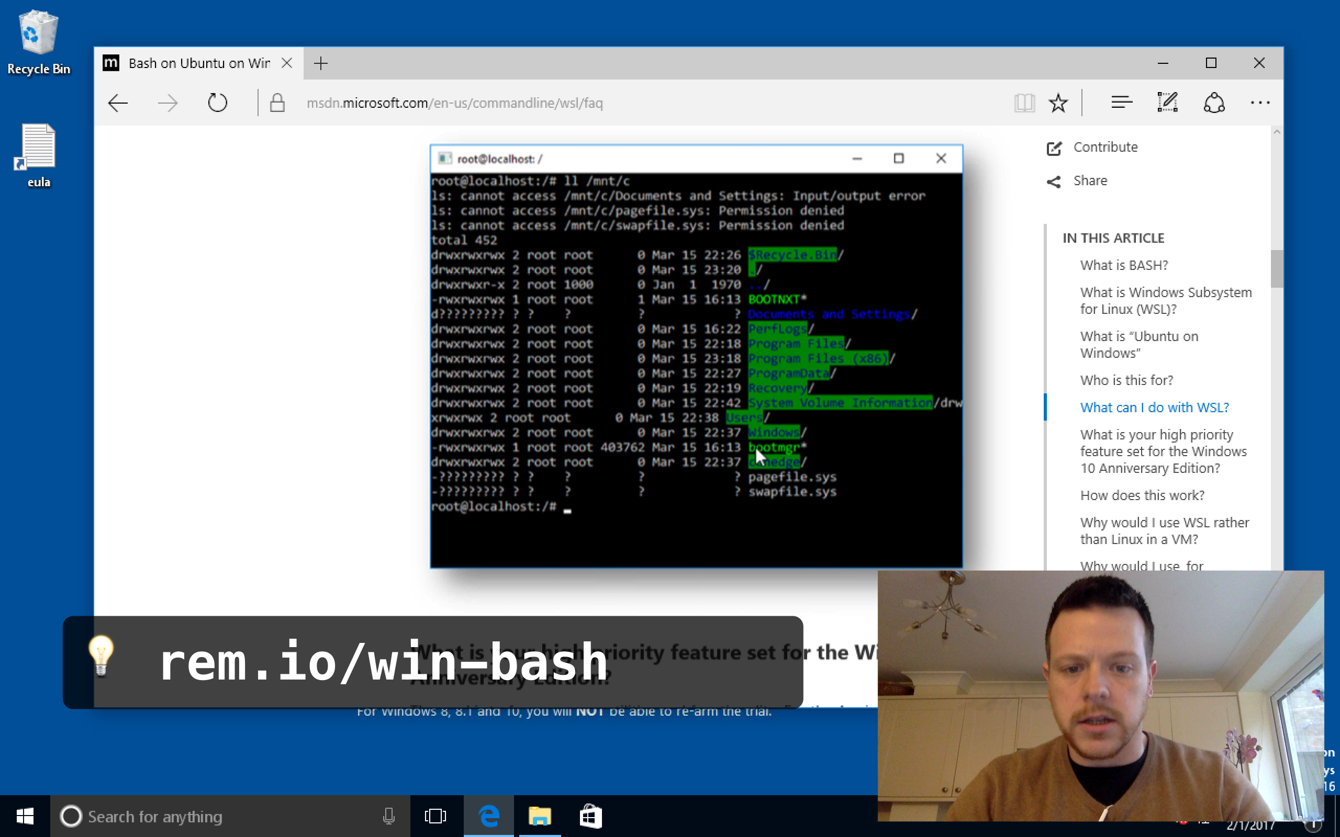Open Edge Settings and more menu
This screenshot has height=837, width=1340.
click(1260, 103)
